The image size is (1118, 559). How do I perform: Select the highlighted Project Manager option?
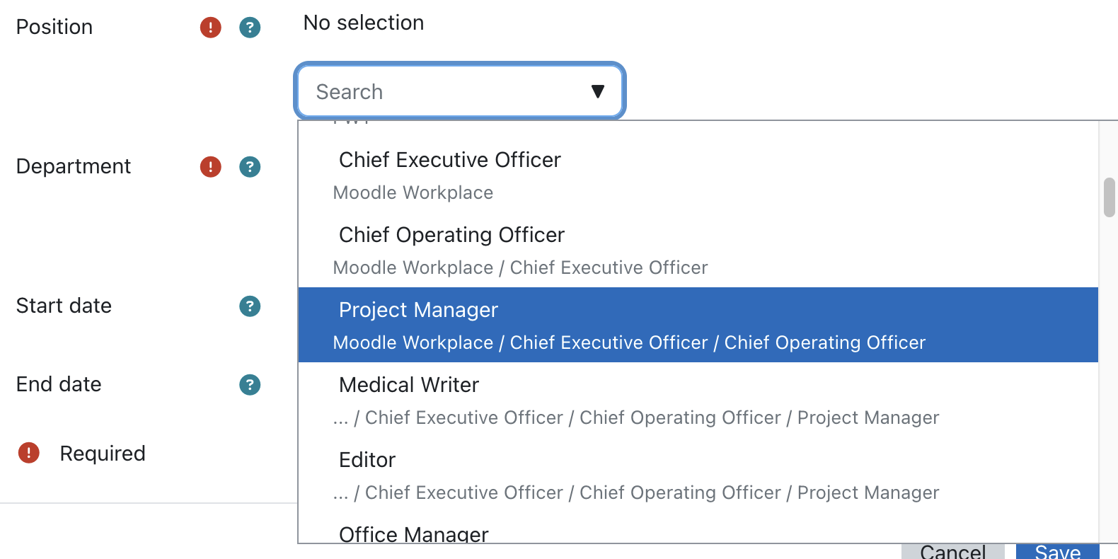(x=698, y=325)
